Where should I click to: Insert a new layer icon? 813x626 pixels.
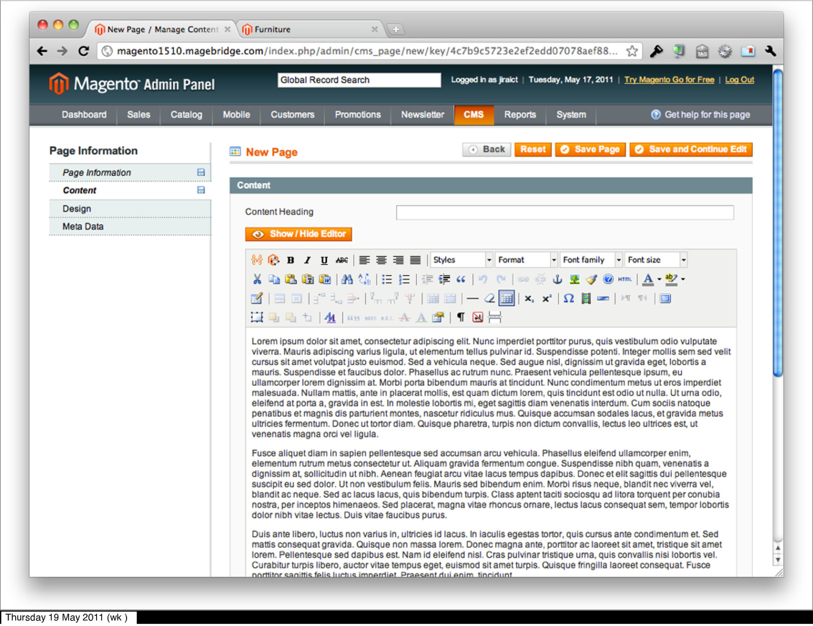(257, 318)
